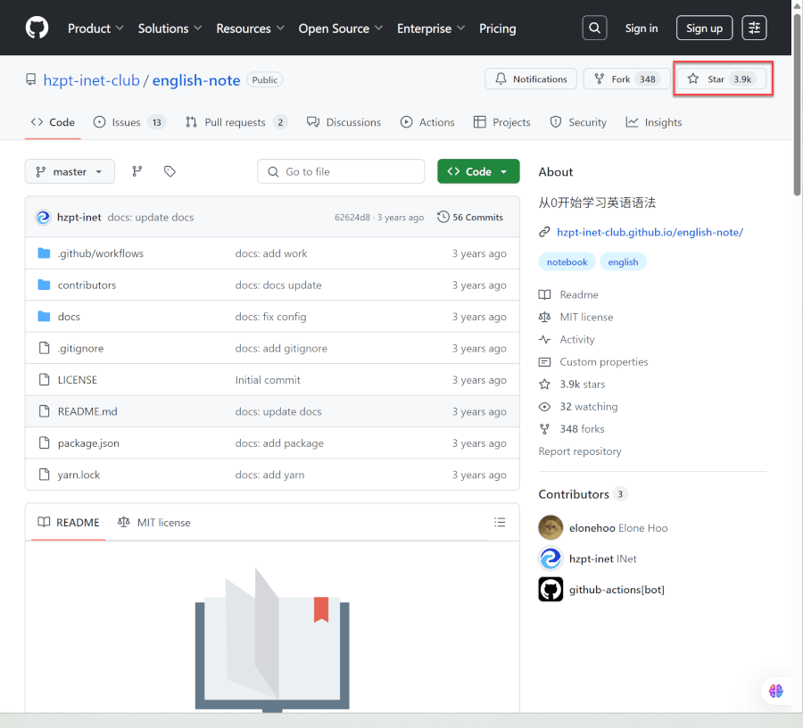Click the Sign in link
Viewport: 803px width, 728px height.
[642, 29]
